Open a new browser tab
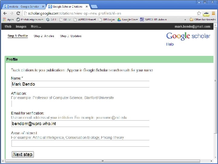This screenshot has height=164, width=218. [x=94, y=7]
